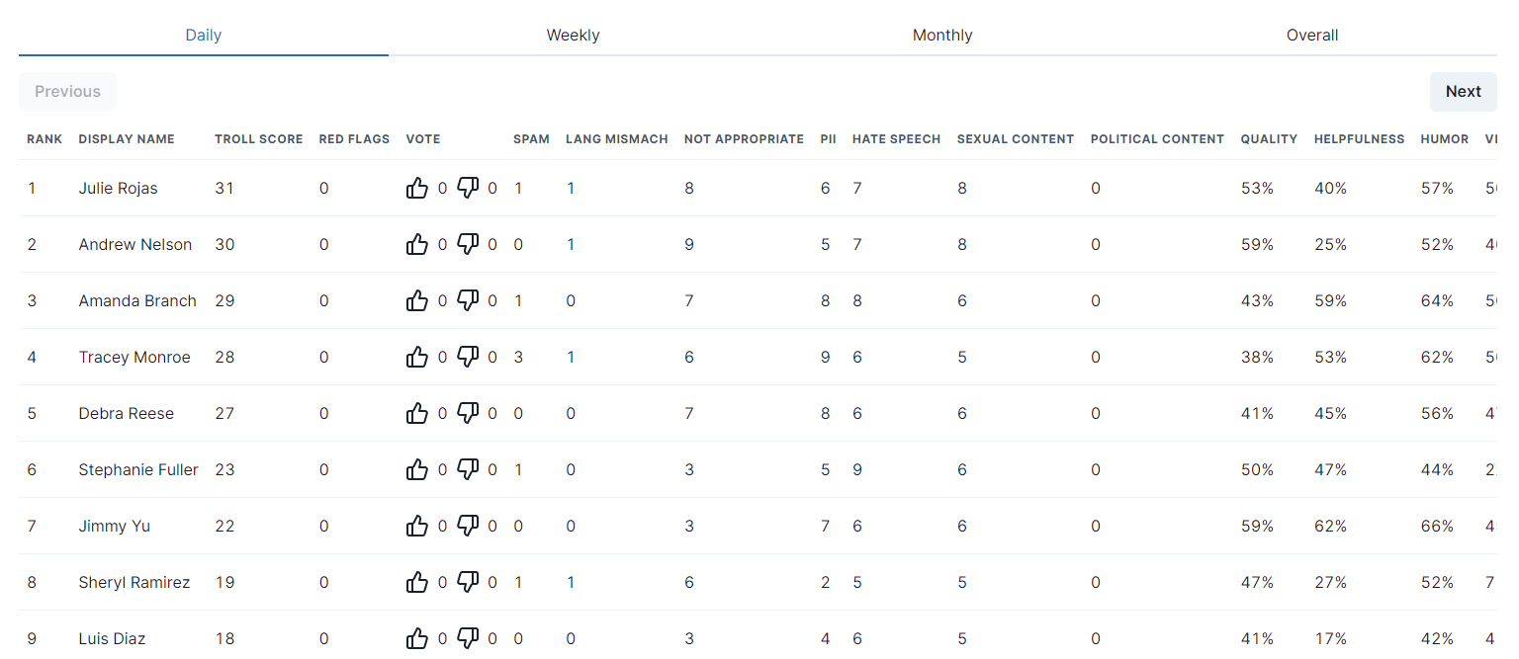The image size is (1519, 659).
Task: Click the Quality column header
Action: [1269, 139]
